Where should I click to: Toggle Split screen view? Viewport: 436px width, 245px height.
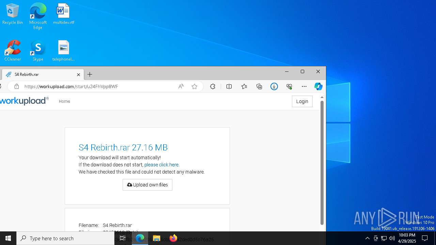tap(229, 86)
